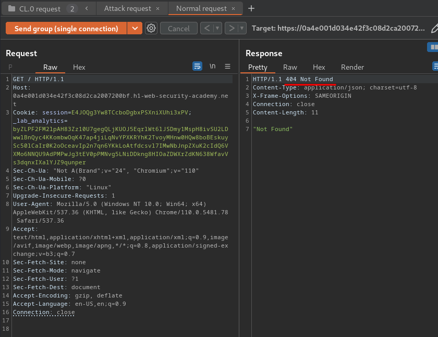
Task: Click the Upgrade-Insecure-Requests header line
Action: click(64, 196)
